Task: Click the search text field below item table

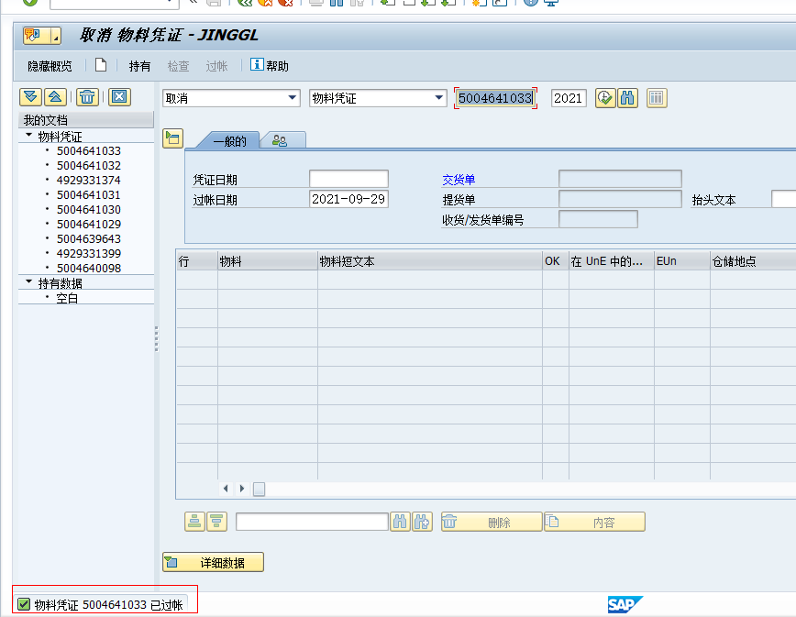Action: coord(312,522)
